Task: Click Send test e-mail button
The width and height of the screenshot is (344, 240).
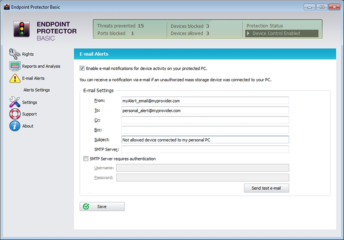Action: coord(267,188)
